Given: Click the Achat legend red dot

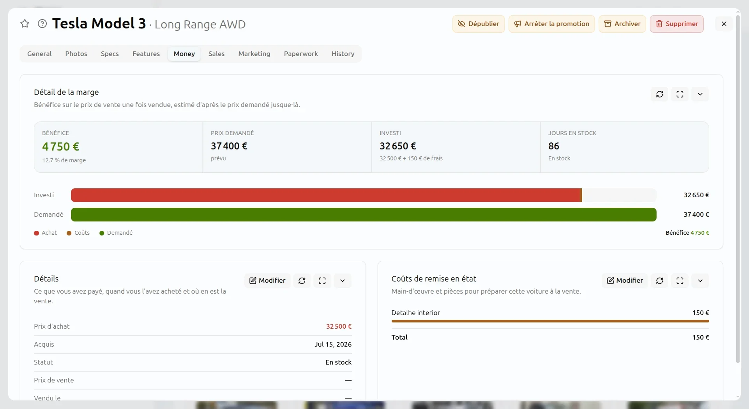Looking at the screenshot, I should click(x=36, y=233).
